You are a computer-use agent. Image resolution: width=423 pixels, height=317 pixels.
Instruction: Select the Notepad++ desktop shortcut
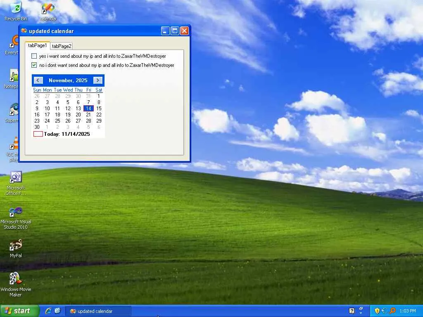tap(12, 79)
